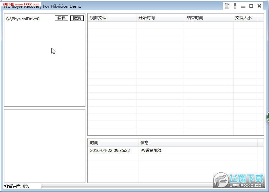Sort by the 结束时间 column header

tap(209, 18)
